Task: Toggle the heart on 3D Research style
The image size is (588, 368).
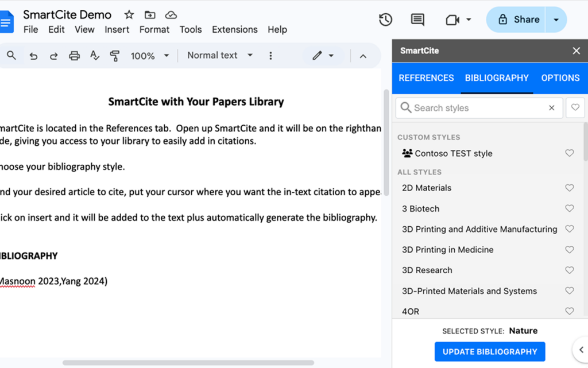Action: [x=569, y=270]
